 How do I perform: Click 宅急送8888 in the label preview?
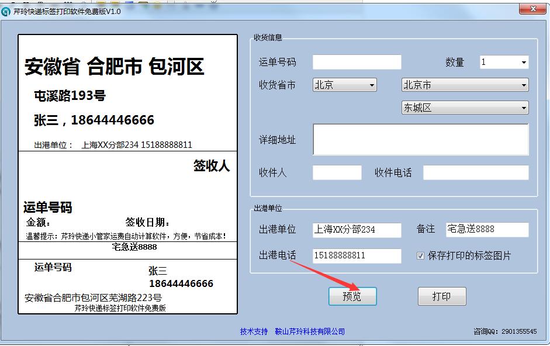tap(134, 247)
